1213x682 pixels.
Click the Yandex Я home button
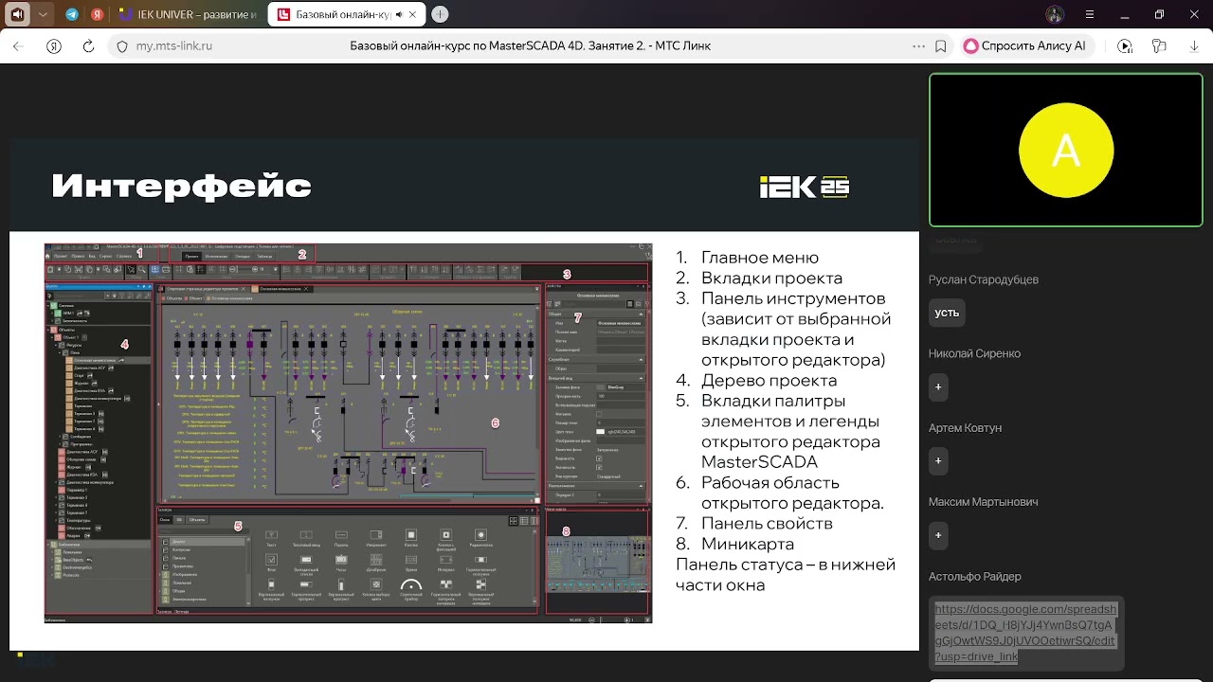(x=54, y=45)
